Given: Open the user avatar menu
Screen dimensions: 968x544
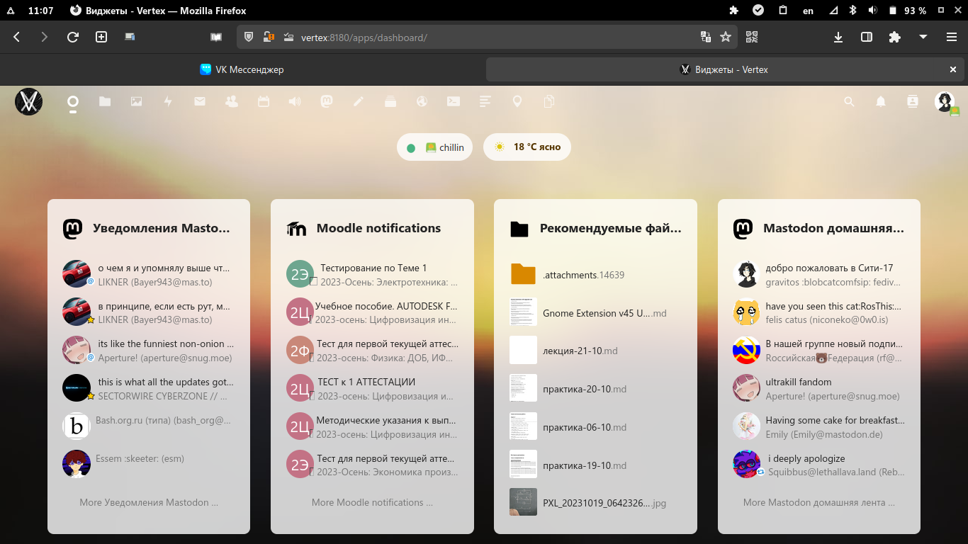Looking at the screenshot, I should tap(944, 102).
